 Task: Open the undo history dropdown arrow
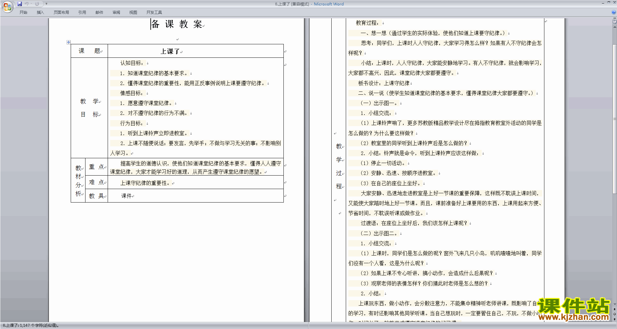click(31, 4)
